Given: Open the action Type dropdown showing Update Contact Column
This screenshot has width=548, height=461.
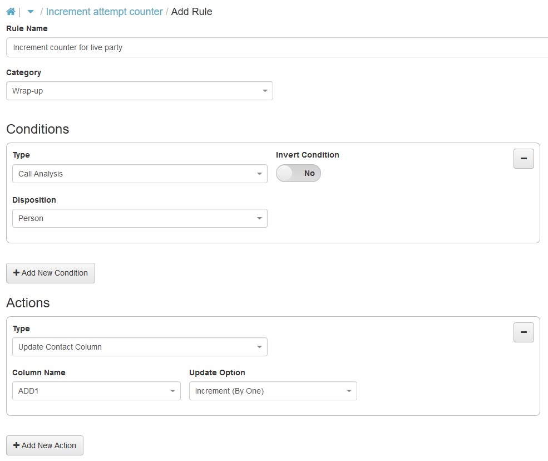Looking at the screenshot, I should (x=139, y=347).
